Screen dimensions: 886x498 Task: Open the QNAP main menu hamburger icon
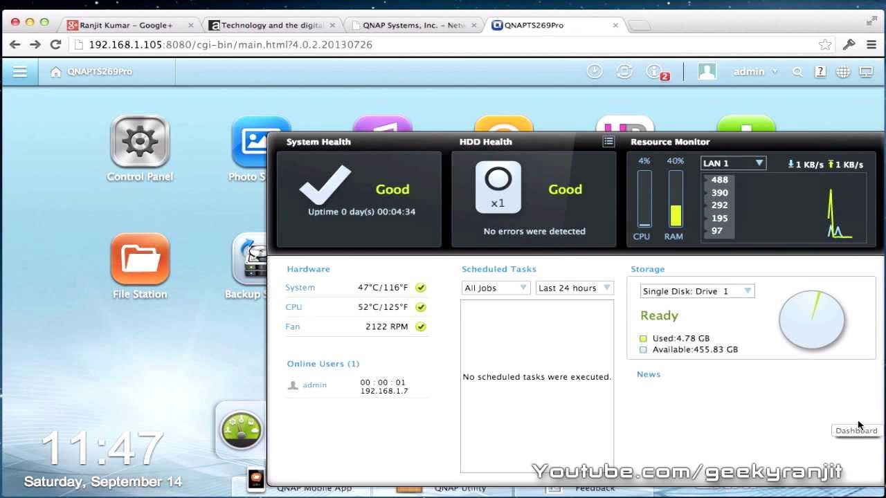19,71
